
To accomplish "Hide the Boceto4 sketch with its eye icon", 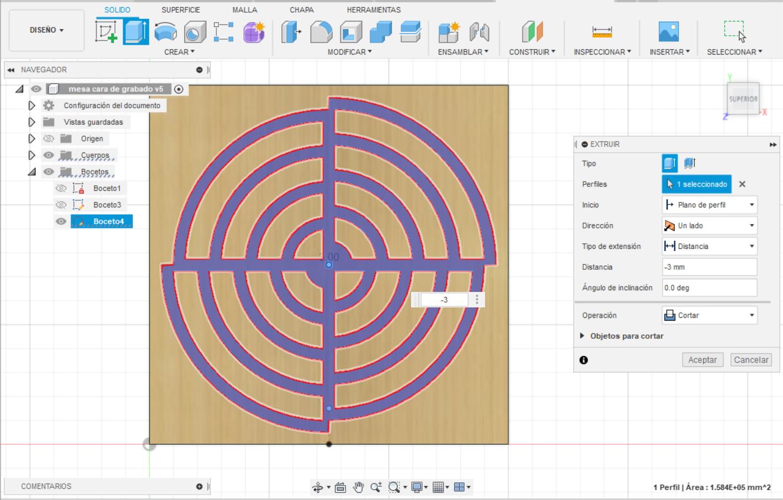I will coord(61,221).
